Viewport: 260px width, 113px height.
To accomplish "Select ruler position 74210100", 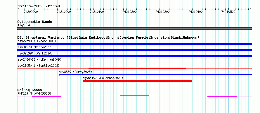I will click(97, 12).
